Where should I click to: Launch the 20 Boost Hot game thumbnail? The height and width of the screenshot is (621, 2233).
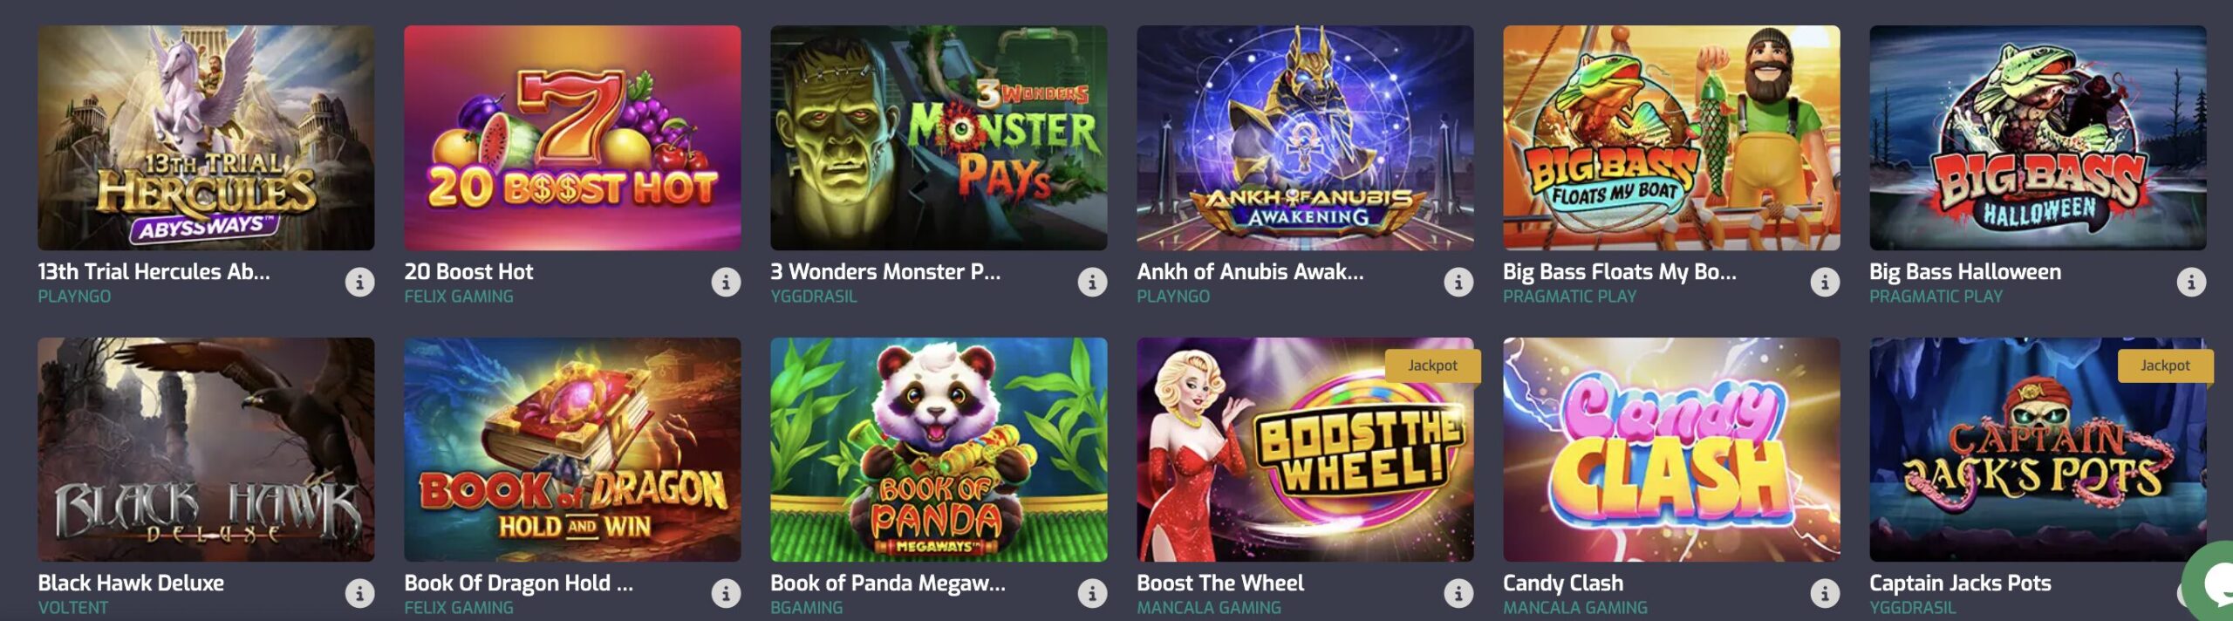coord(572,138)
